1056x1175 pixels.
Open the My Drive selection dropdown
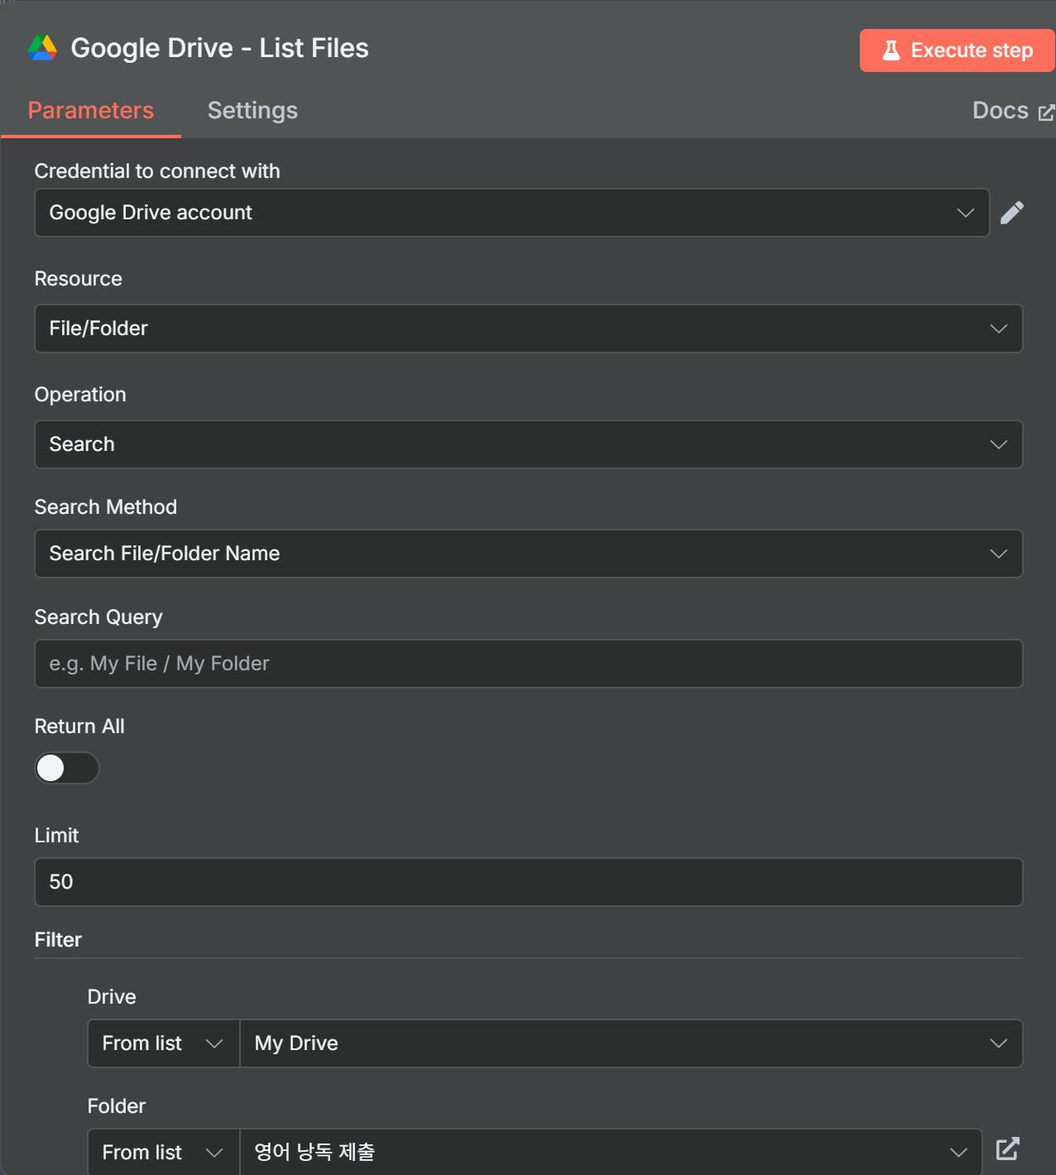click(631, 1043)
